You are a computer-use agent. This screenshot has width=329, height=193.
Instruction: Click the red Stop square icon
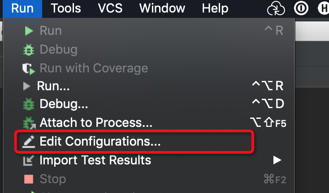tap(29, 179)
